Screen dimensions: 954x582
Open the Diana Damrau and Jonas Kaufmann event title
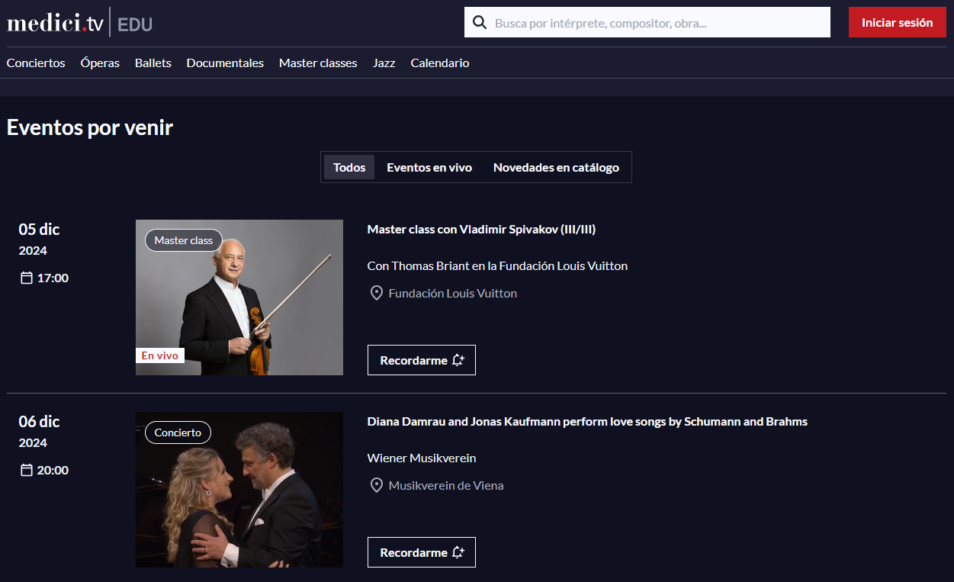point(587,422)
